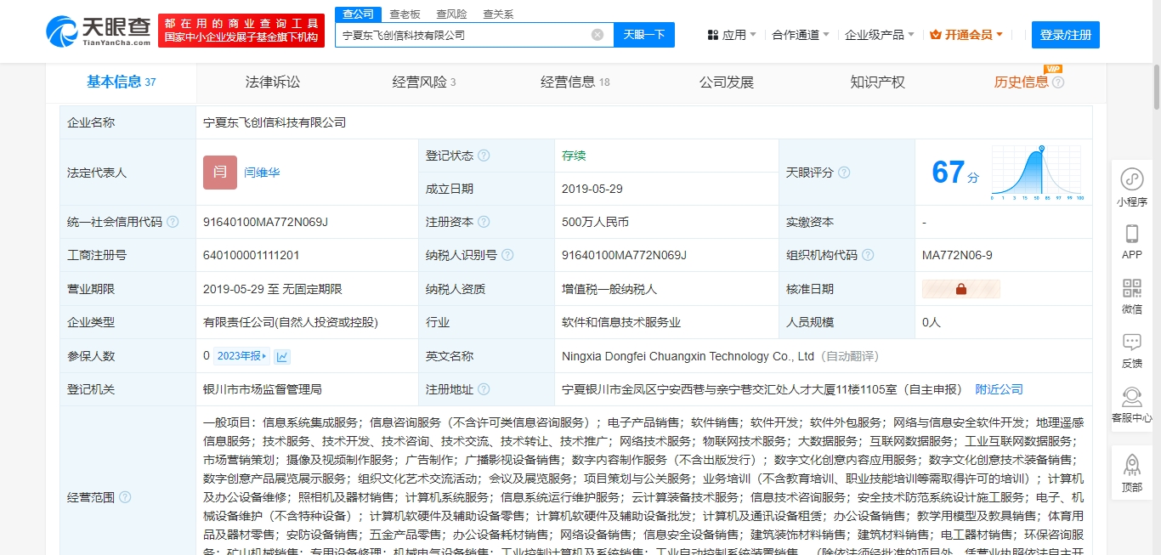Open legal representative 闫维华 link
The image size is (1161, 555).
tap(262, 173)
